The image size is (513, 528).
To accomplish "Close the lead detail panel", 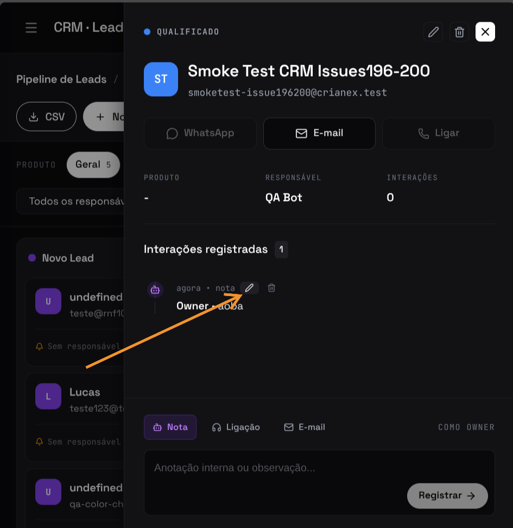I will tap(485, 32).
